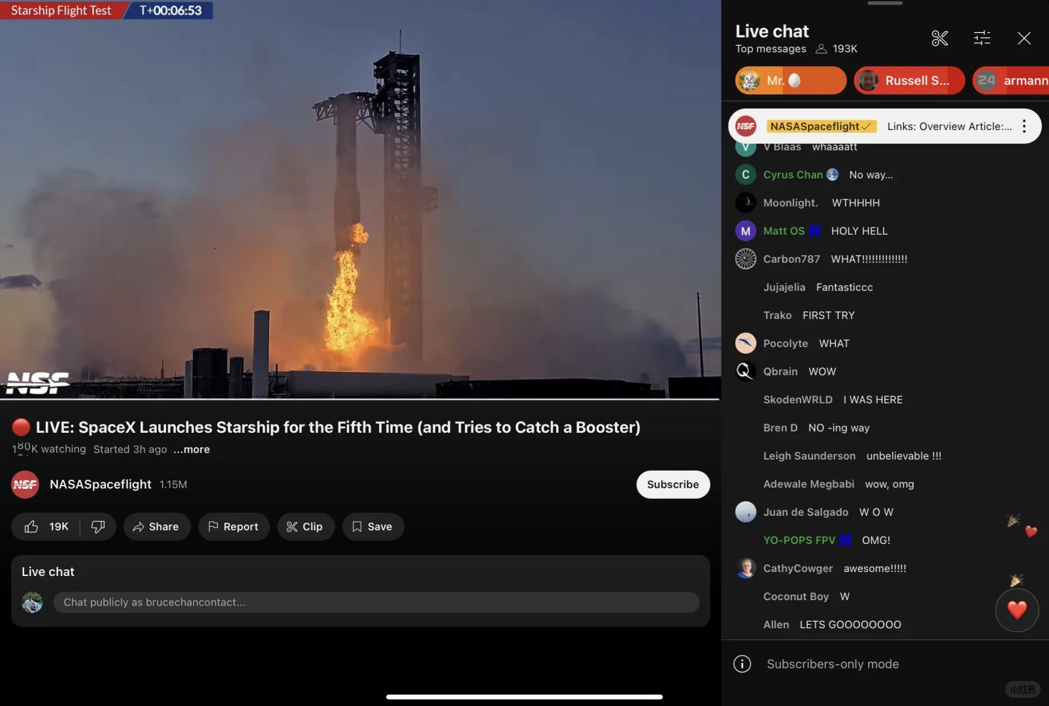
Task: Open pinned message options three-dot menu
Action: [x=1024, y=126]
